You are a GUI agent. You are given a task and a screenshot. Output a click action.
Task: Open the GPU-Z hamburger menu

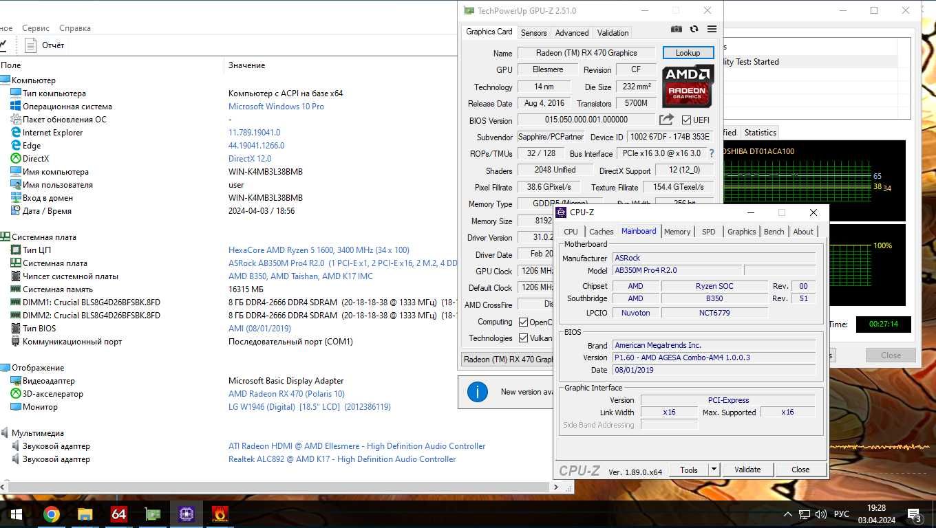(x=712, y=29)
